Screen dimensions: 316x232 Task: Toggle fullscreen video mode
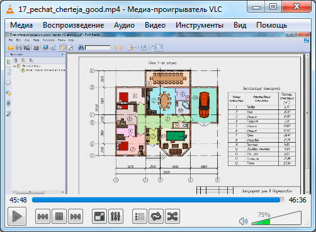(x=99, y=216)
